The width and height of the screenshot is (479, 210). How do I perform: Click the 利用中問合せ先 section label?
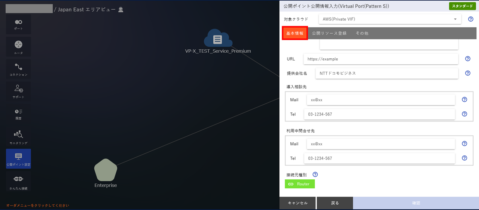(x=300, y=131)
